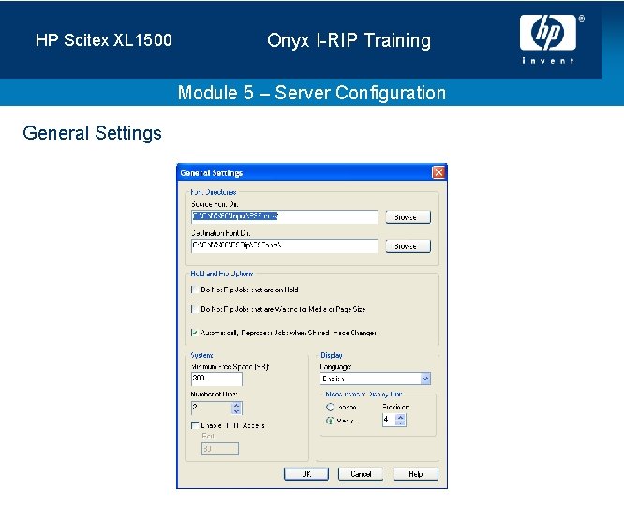
Task: Click the HTTP Port field
Action: click(x=220, y=449)
